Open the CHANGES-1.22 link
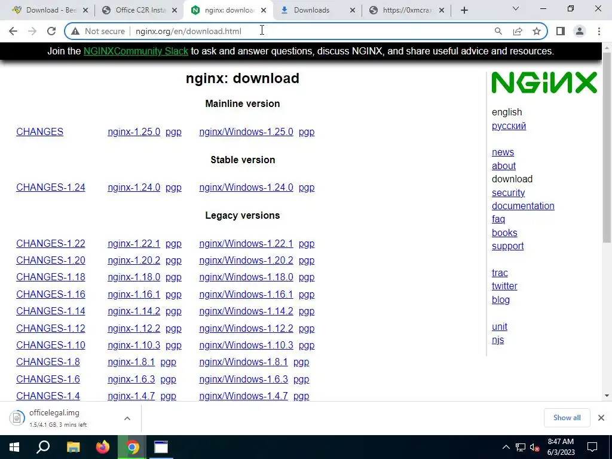The image size is (612, 459). click(51, 244)
